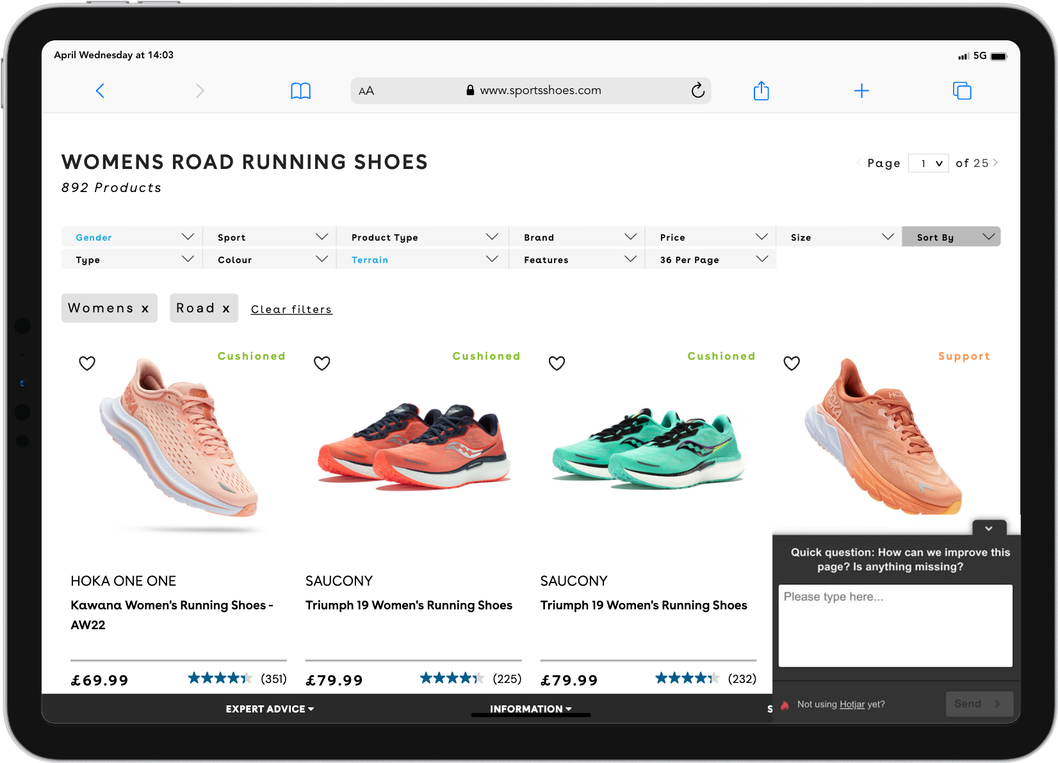Open the 36 Per Page dropdown
The image size is (1058, 763).
click(x=711, y=259)
